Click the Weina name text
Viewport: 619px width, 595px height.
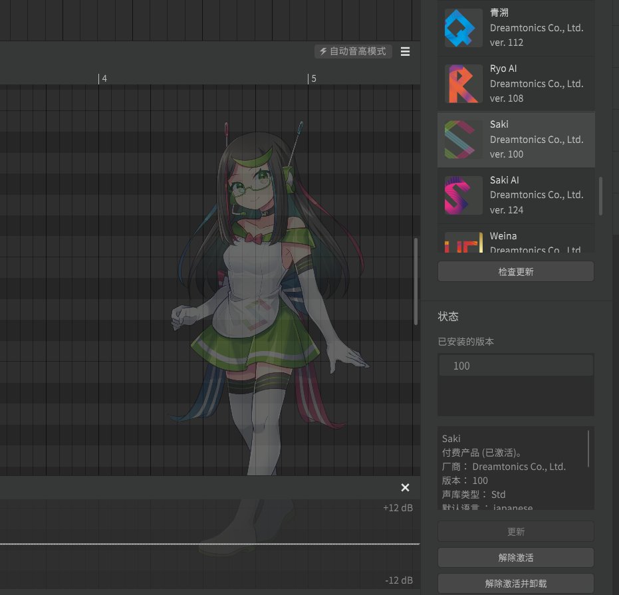coord(503,236)
